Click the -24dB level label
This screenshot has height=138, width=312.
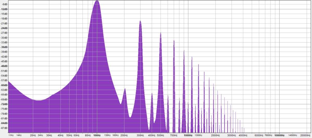tap(4, 28)
